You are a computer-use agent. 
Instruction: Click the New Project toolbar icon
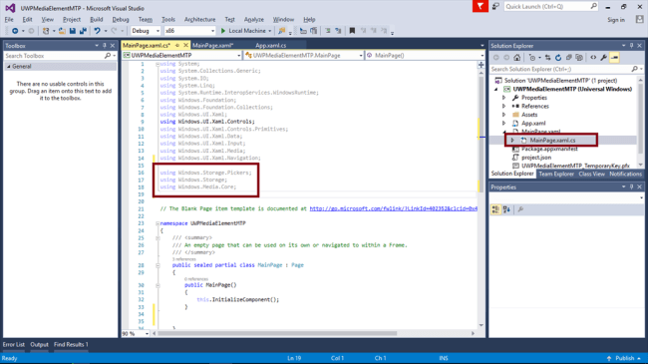[x=46, y=31]
